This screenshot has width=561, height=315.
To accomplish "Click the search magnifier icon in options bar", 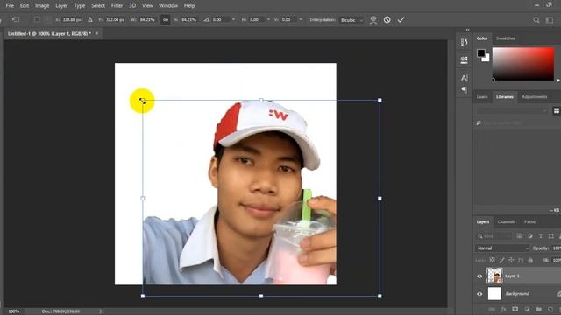I will click(536, 20).
